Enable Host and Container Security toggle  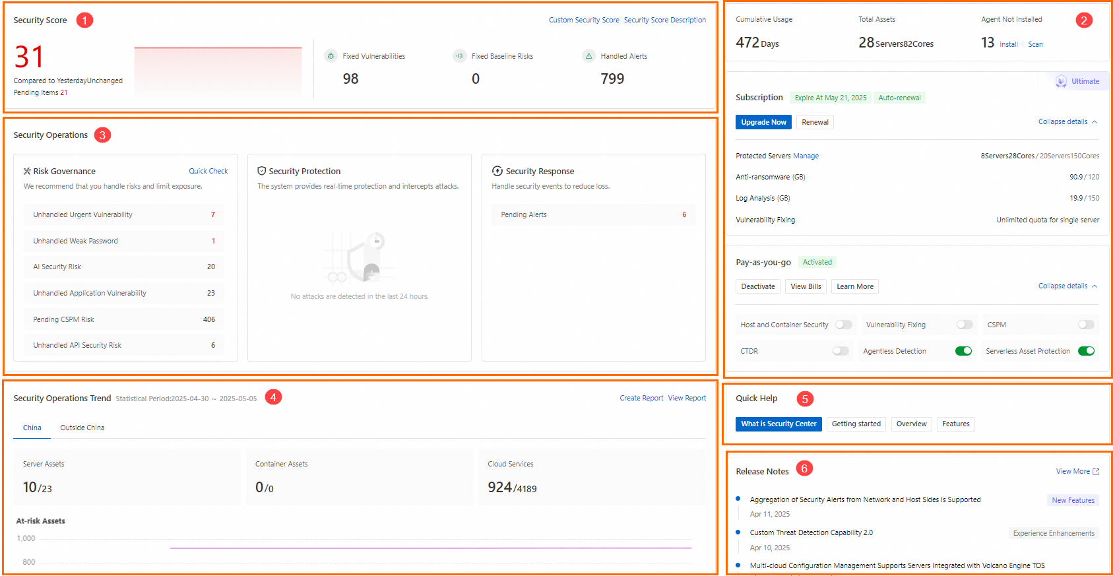843,325
